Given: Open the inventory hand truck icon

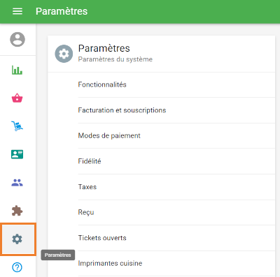Looking at the screenshot, I should pos(17,126).
